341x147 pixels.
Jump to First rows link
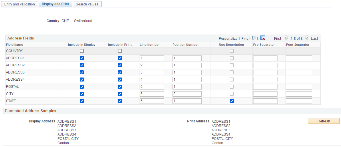point(277,39)
